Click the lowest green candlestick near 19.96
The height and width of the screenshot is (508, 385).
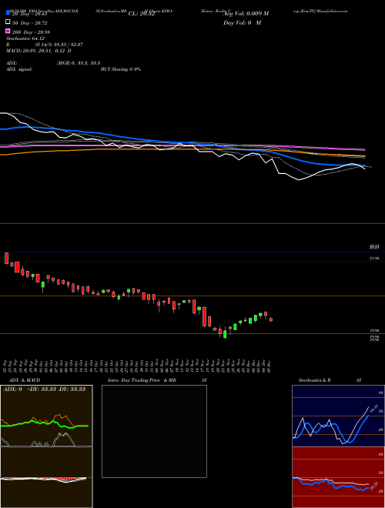(x=225, y=334)
